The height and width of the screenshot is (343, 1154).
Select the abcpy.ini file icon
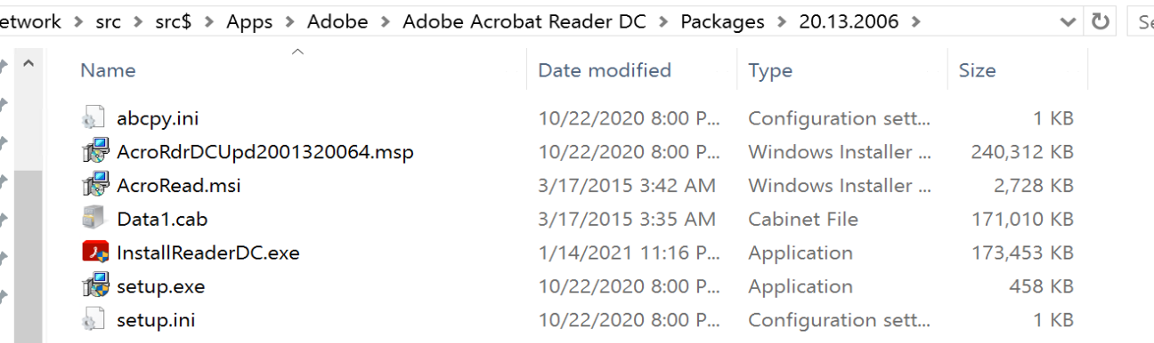pyautogui.click(x=93, y=118)
